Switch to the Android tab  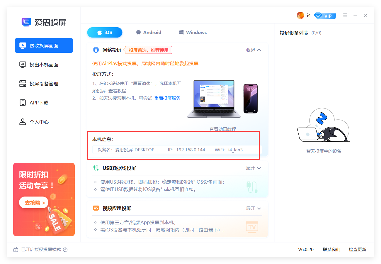149,32
